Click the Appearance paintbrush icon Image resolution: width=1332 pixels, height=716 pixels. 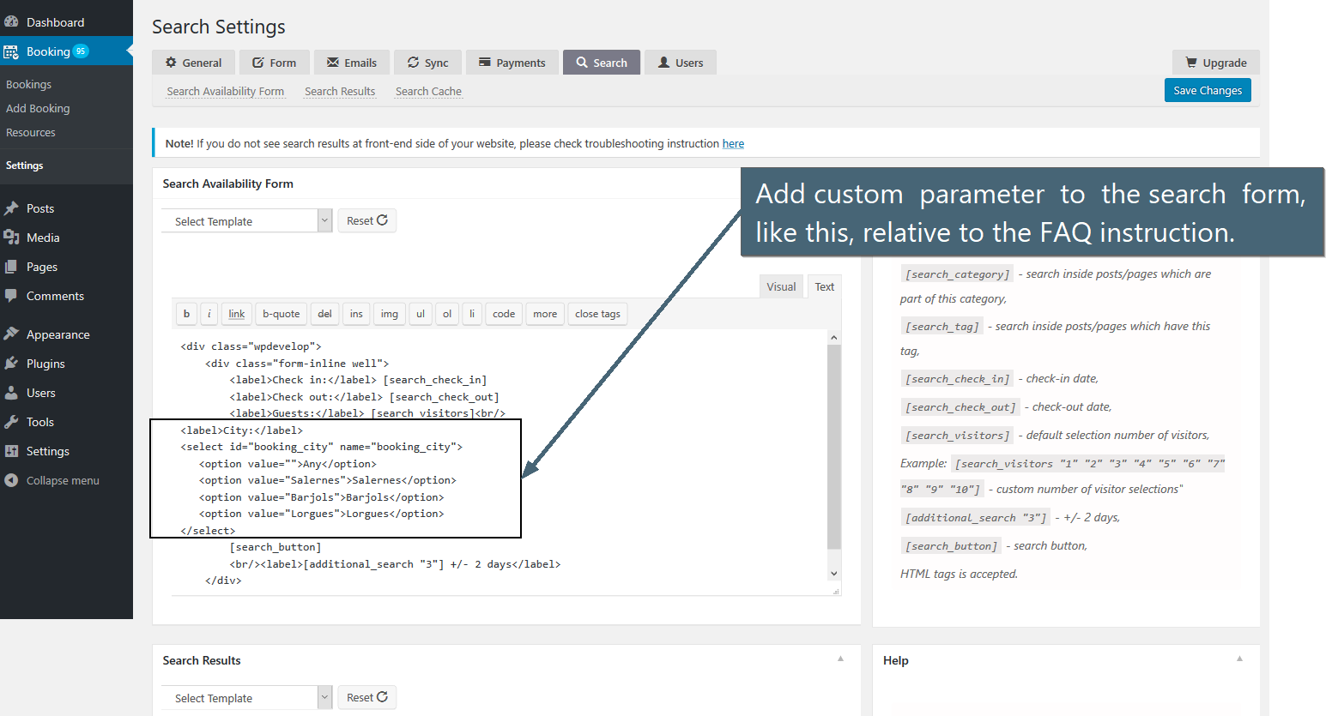click(11, 334)
